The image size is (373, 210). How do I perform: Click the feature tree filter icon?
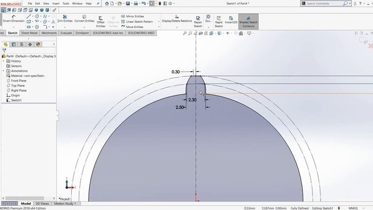[x=4, y=50]
